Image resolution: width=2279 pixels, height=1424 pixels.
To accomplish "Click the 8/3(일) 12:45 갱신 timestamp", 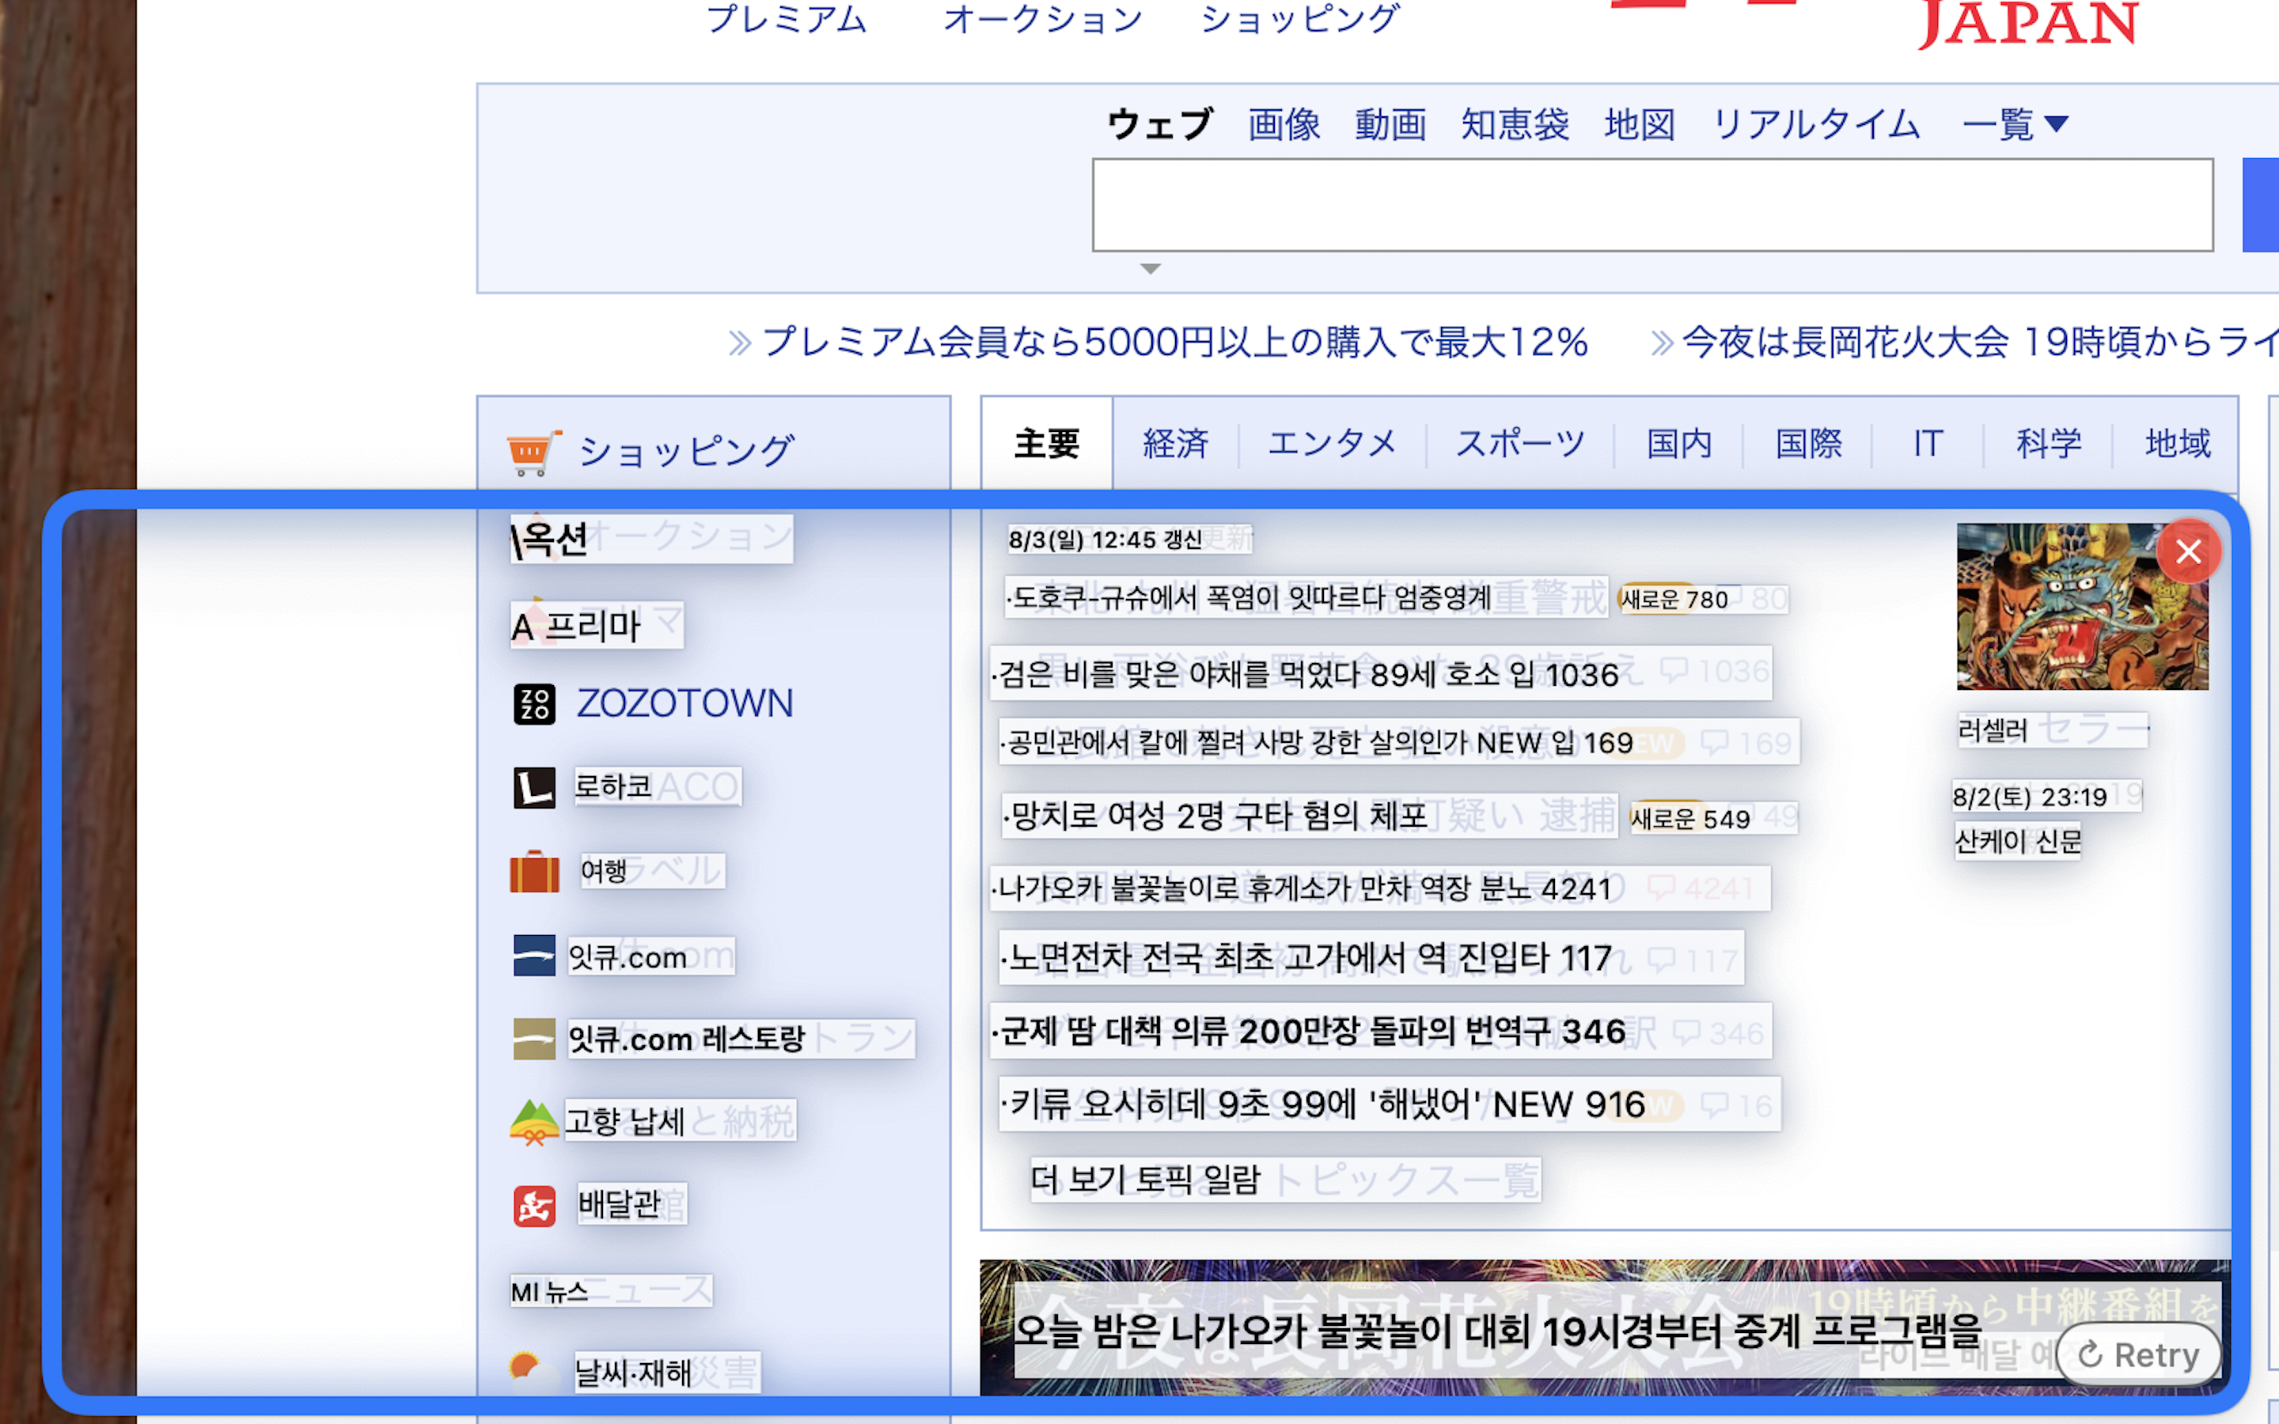I will tap(1130, 539).
